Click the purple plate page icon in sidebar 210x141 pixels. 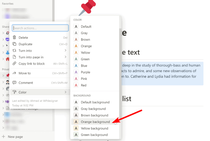[x=7, y=102]
